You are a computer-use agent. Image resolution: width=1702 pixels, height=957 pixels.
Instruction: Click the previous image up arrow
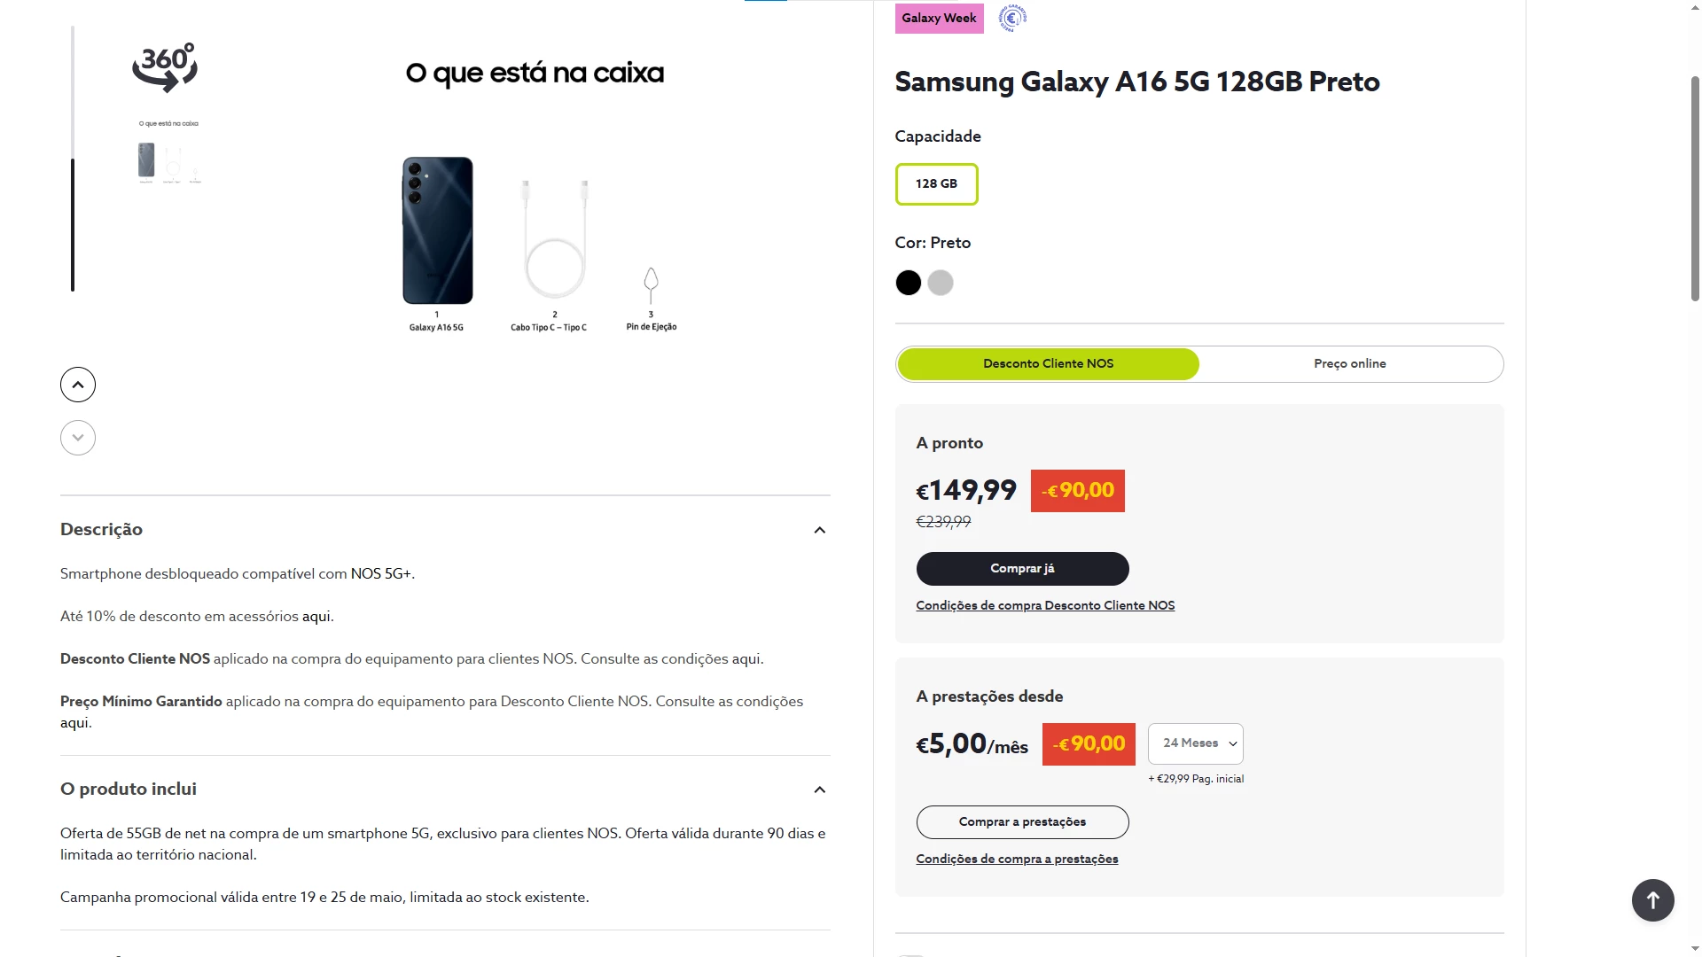click(78, 385)
